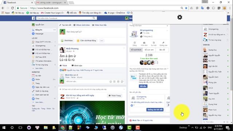Click the orange extension icon in Chrome toolbar

pyautogui.click(x=224, y=8)
